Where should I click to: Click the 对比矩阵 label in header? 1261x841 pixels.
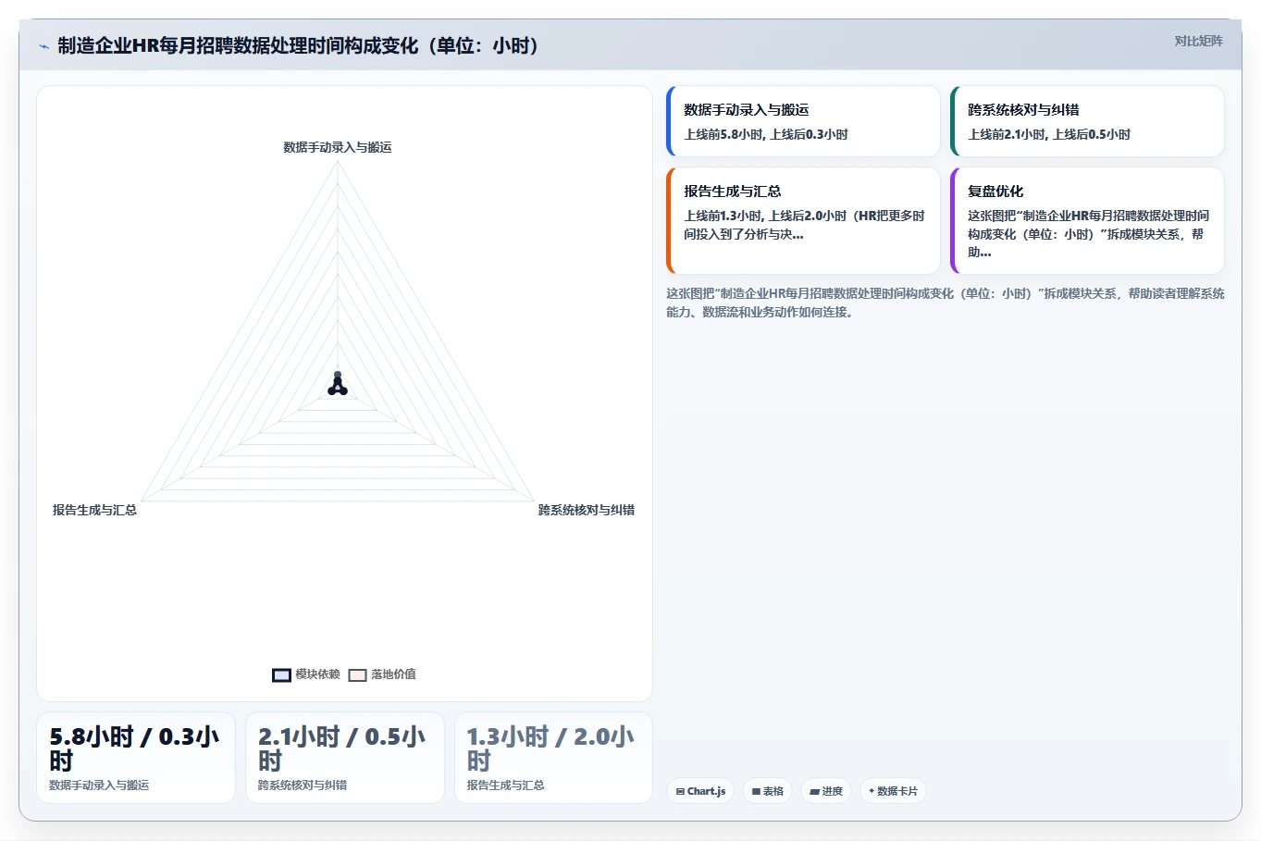click(1198, 41)
